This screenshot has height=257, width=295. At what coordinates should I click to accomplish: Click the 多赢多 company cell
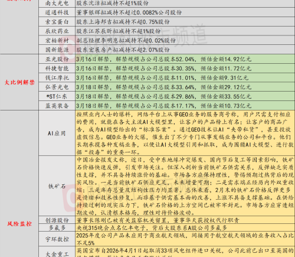pos(57,228)
